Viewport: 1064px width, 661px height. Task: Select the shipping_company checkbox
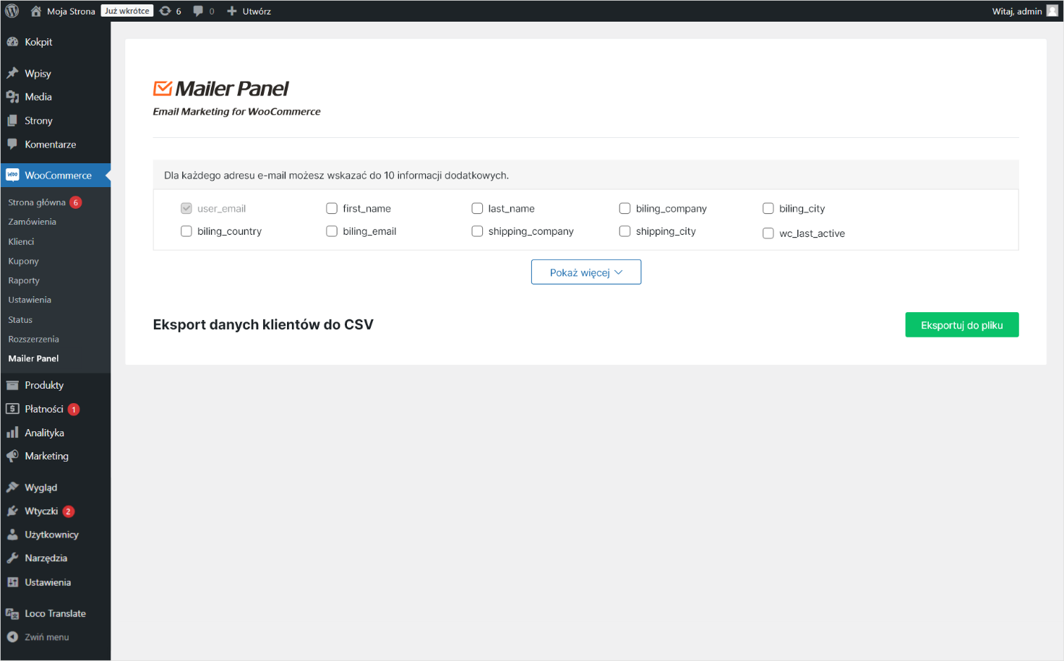[477, 231]
